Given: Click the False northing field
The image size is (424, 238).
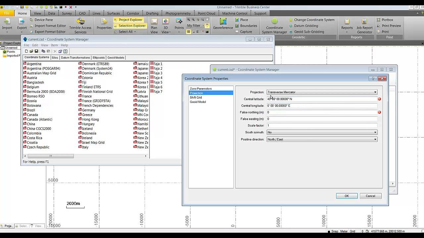Looking at the screenshot, I should [322, 112].
